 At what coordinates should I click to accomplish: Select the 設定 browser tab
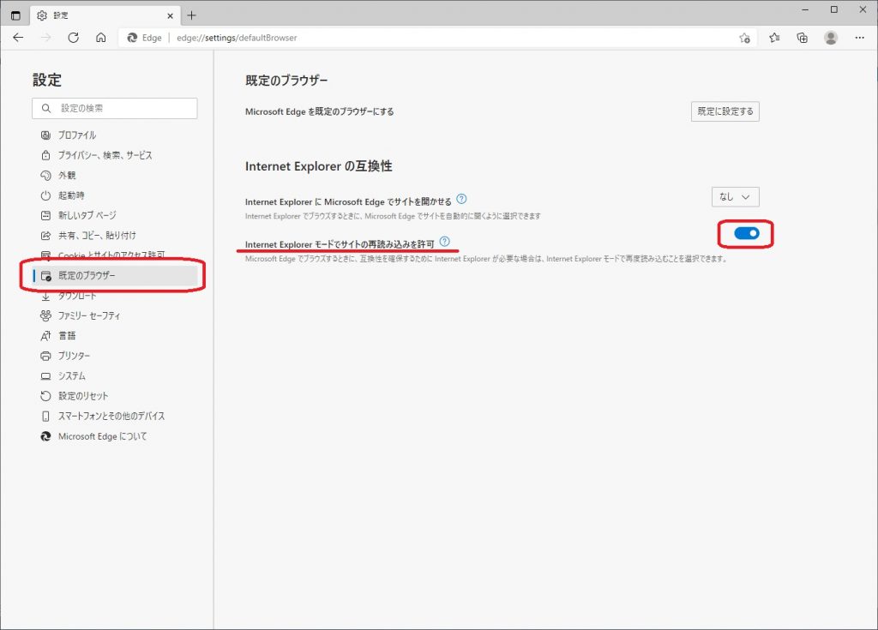click(105, 15)
